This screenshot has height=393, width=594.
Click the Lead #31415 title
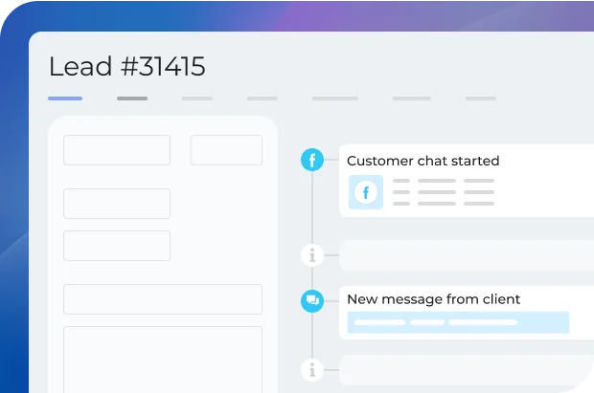point(126,66)
